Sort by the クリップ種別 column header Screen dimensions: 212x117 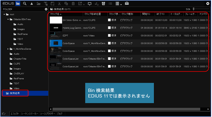[130, 14]
